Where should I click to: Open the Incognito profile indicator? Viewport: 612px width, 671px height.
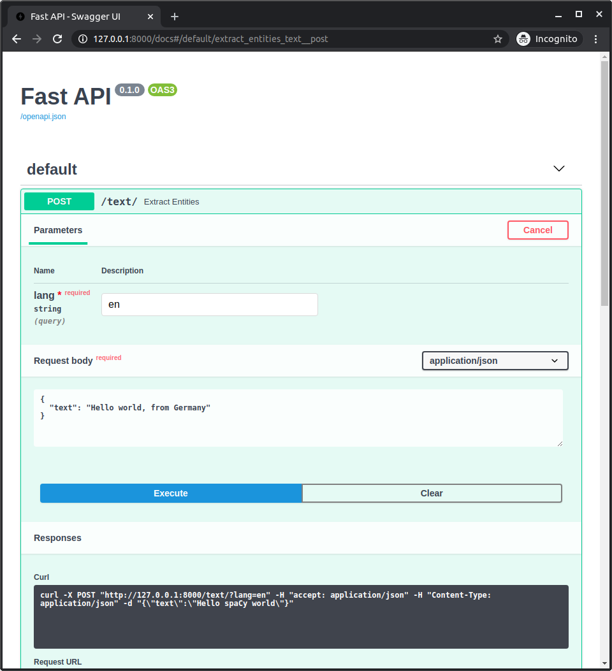click(549, 39)
